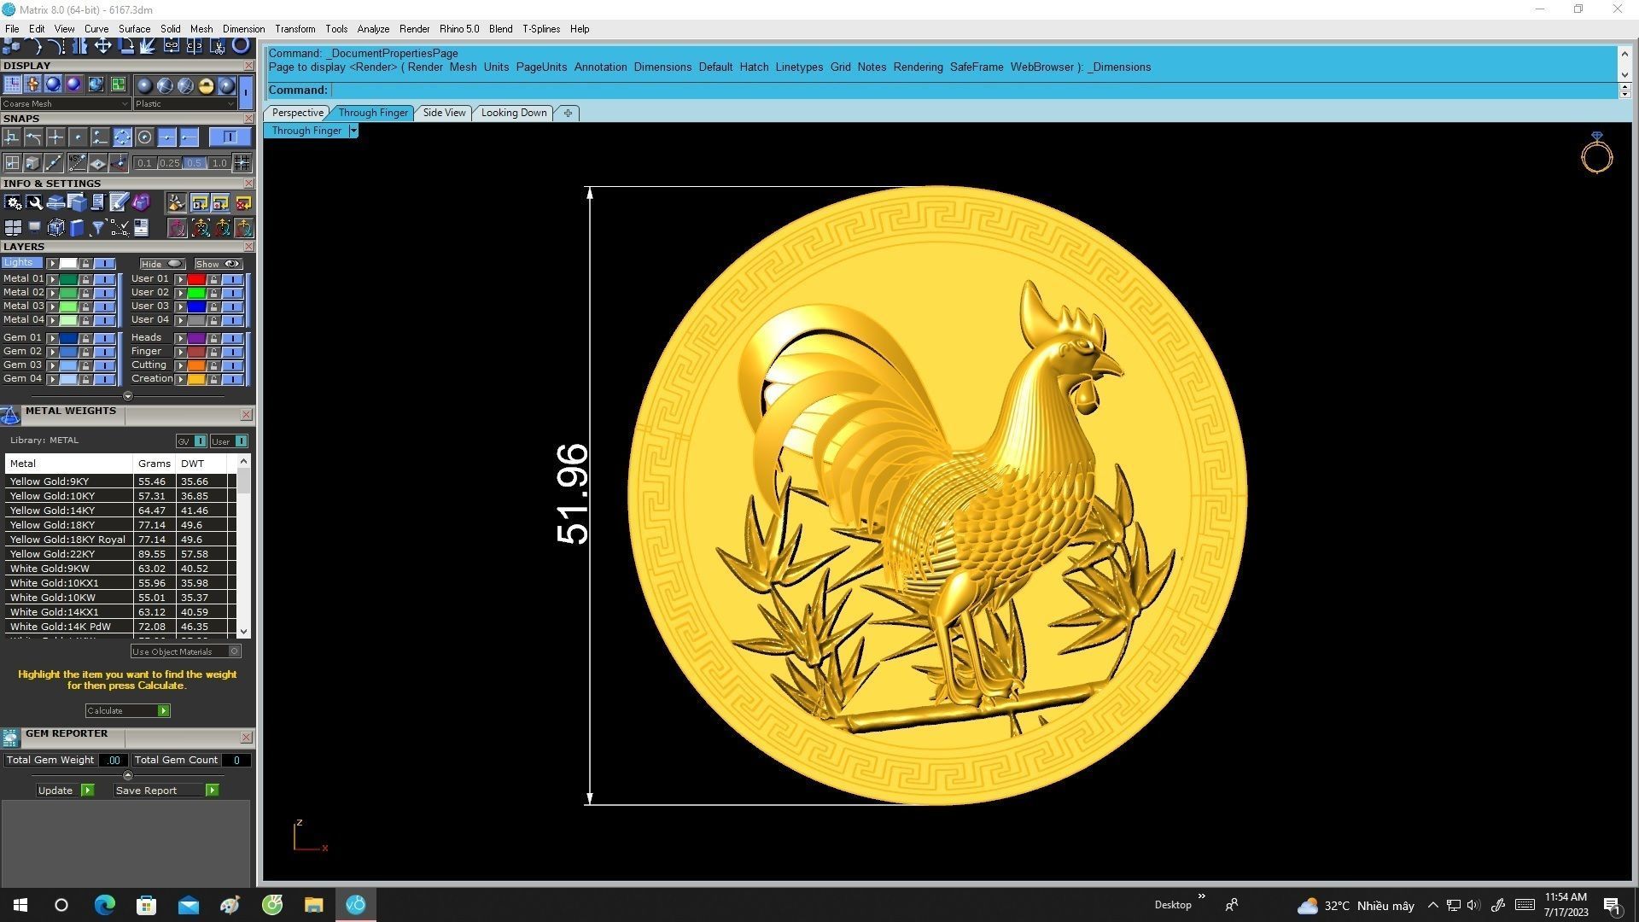Screen dimensions: 1639x922
Task: Open the Analyze menu
Action: tap(373, 29)
